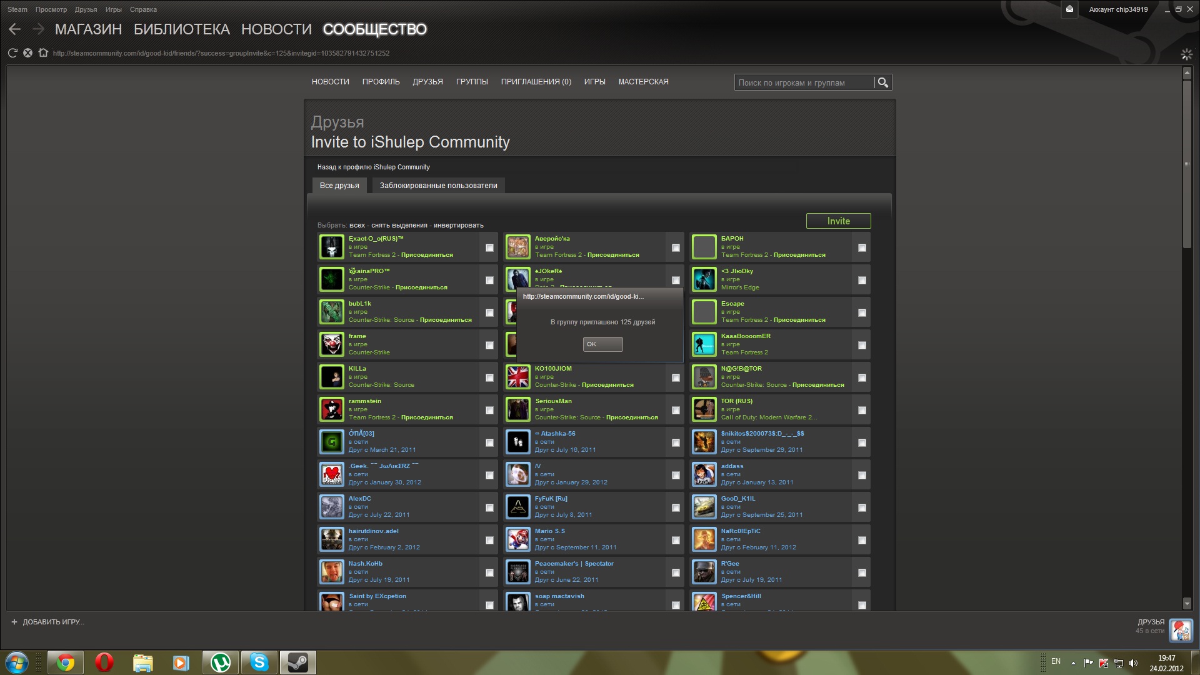Open the friends list avatar at bottom right
Screen dimensions: 1200x675
pyautogui.click(x=1181, y=630)
